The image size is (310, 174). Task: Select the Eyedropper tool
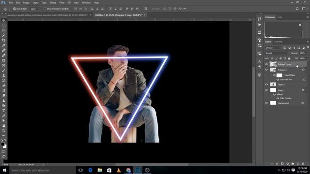tap(3, 45)
